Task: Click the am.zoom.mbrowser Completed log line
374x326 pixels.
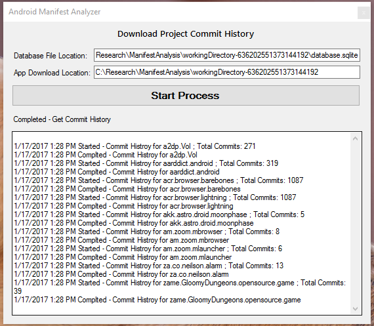Action: tap(121, 240)
